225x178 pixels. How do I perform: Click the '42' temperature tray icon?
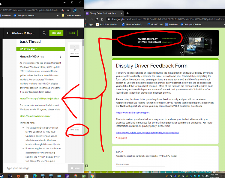(167, 176)
